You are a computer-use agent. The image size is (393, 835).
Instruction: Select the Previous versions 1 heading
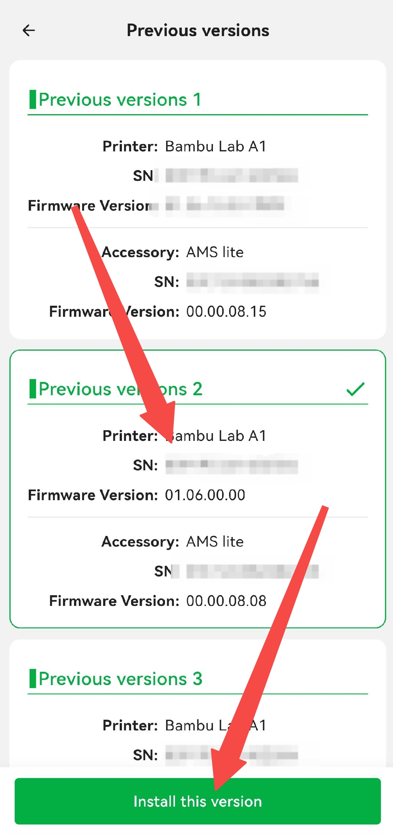pyautogui.click(x=120, y=100)
